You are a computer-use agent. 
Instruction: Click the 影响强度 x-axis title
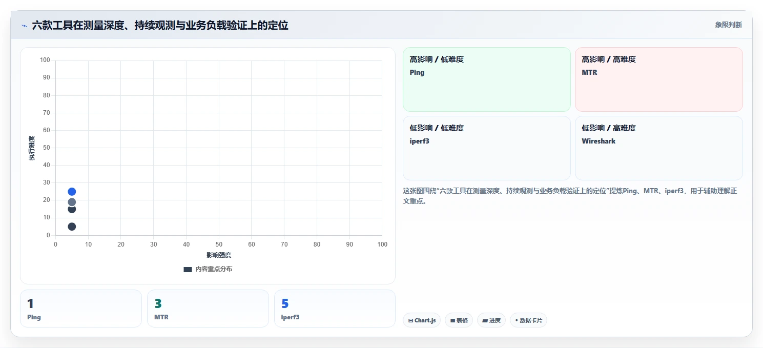(219, 255)
